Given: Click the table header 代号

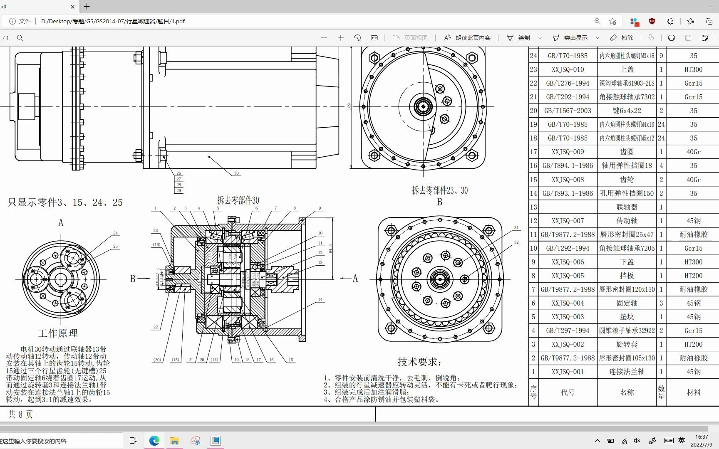Looking at the screenshot, I should click(x=568, y=392).
